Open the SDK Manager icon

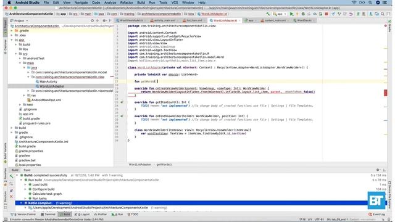coord(371,14)
